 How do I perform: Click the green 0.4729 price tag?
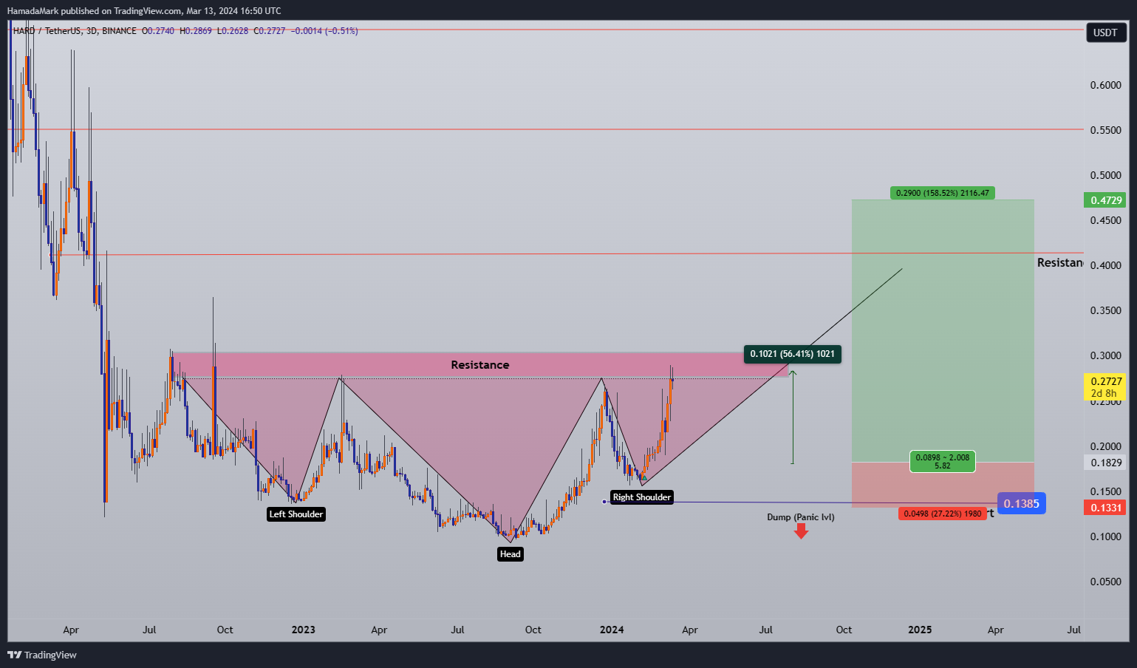tap(1106, 200)
